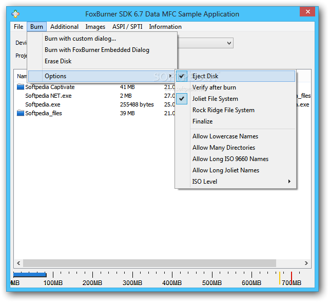This screenshot has width=329, height=302.
Task: Enable Verify after burn
Action: tap(236, 87)
